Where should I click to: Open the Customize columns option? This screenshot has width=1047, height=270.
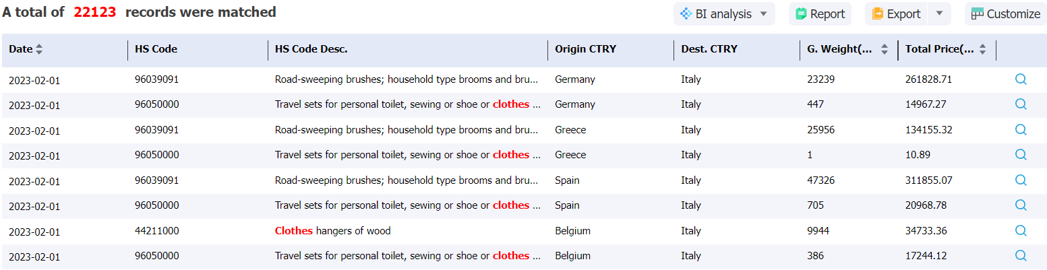click(1005, 14)
